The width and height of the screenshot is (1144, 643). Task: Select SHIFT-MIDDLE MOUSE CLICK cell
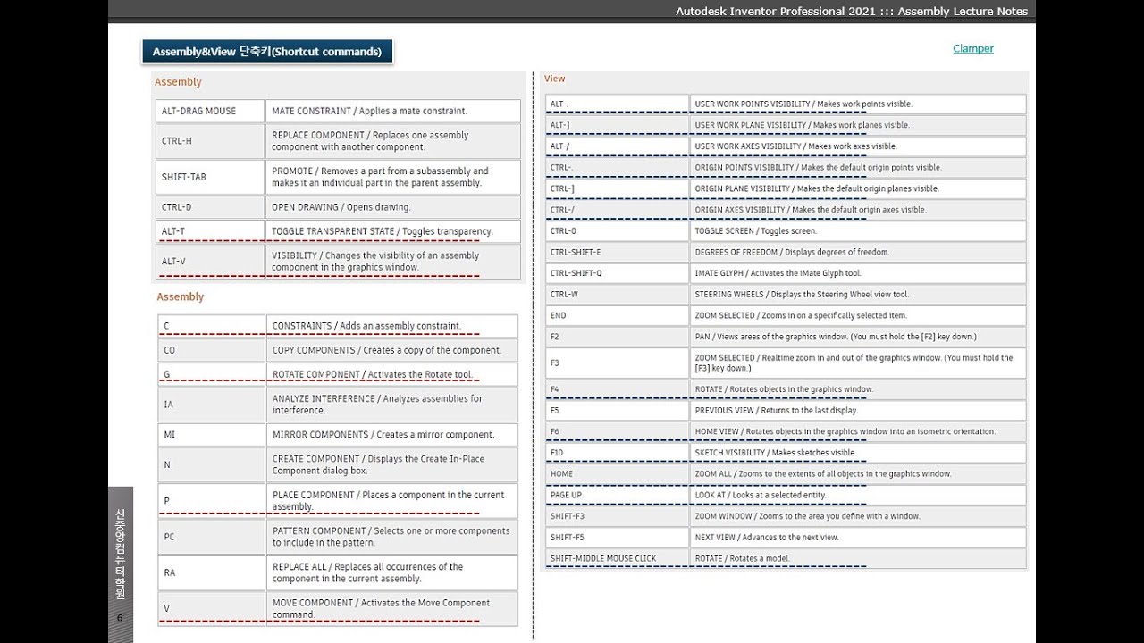tap(618, 558)
